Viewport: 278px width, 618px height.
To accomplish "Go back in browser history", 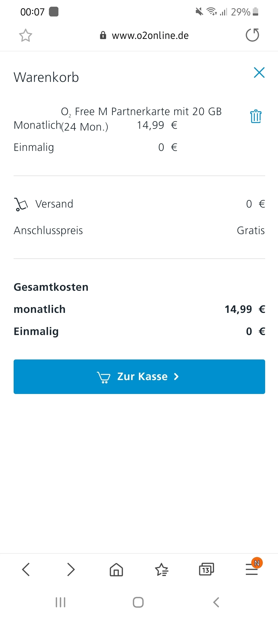I will [26, 569].
